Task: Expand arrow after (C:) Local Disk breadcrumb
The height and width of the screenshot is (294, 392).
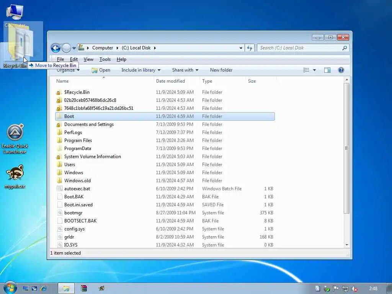Action: point(155,48)
